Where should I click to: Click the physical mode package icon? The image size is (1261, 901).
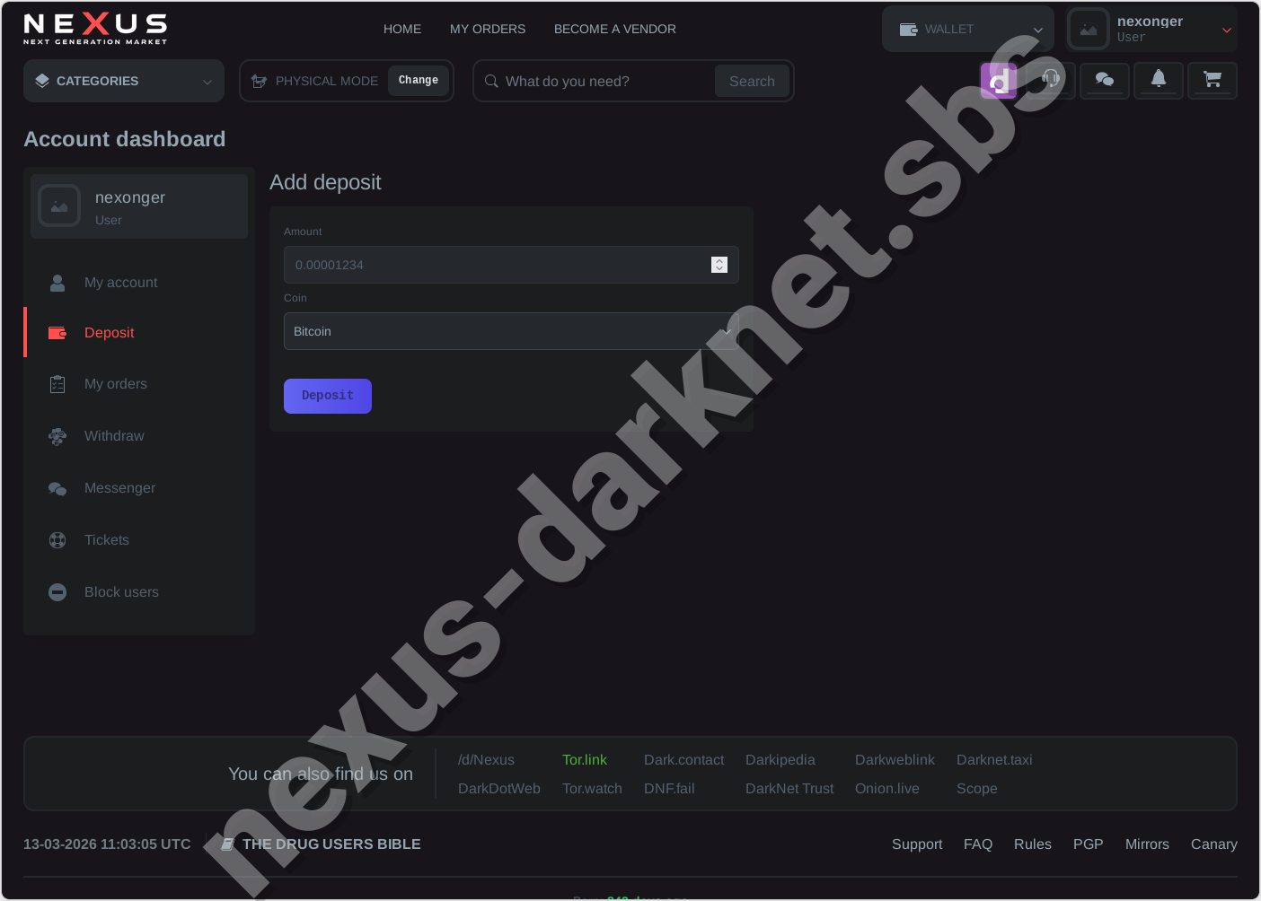point(260,81)
